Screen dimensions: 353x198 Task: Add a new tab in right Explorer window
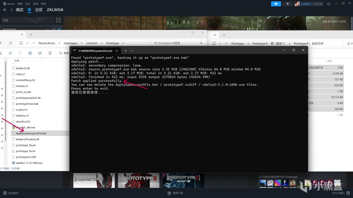point(224,35)
